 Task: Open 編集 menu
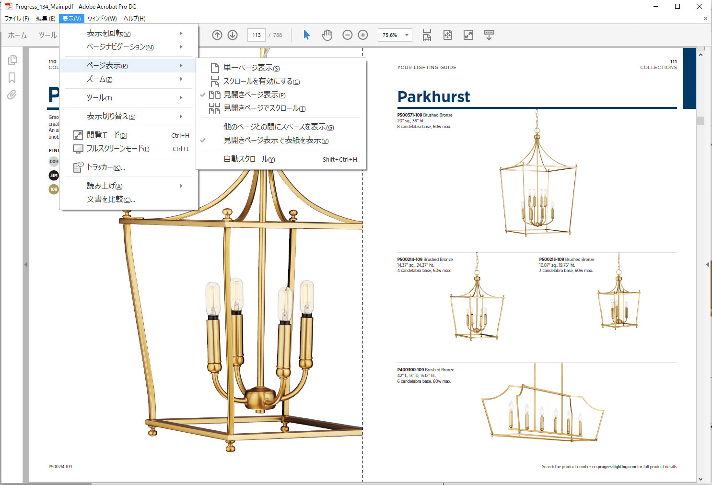[x=46, y=18]
